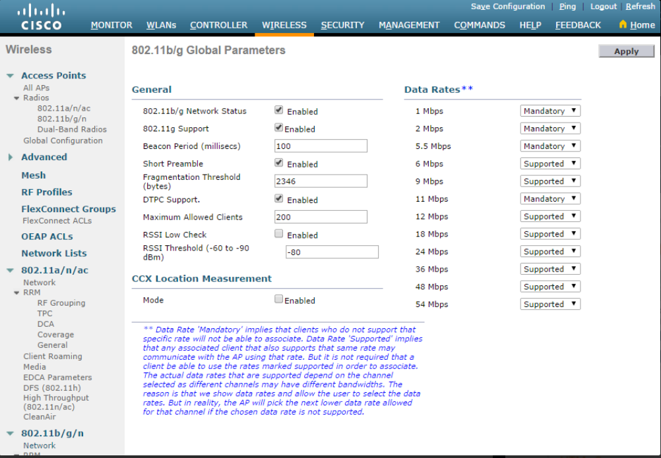Viewport: 661px width, 458px height.
Task: Collapse the 802.11a/n/ac section arrow
Action: [10, 270]
